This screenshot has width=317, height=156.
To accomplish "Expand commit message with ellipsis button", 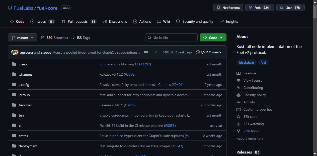I will click(x=146, y=52).
